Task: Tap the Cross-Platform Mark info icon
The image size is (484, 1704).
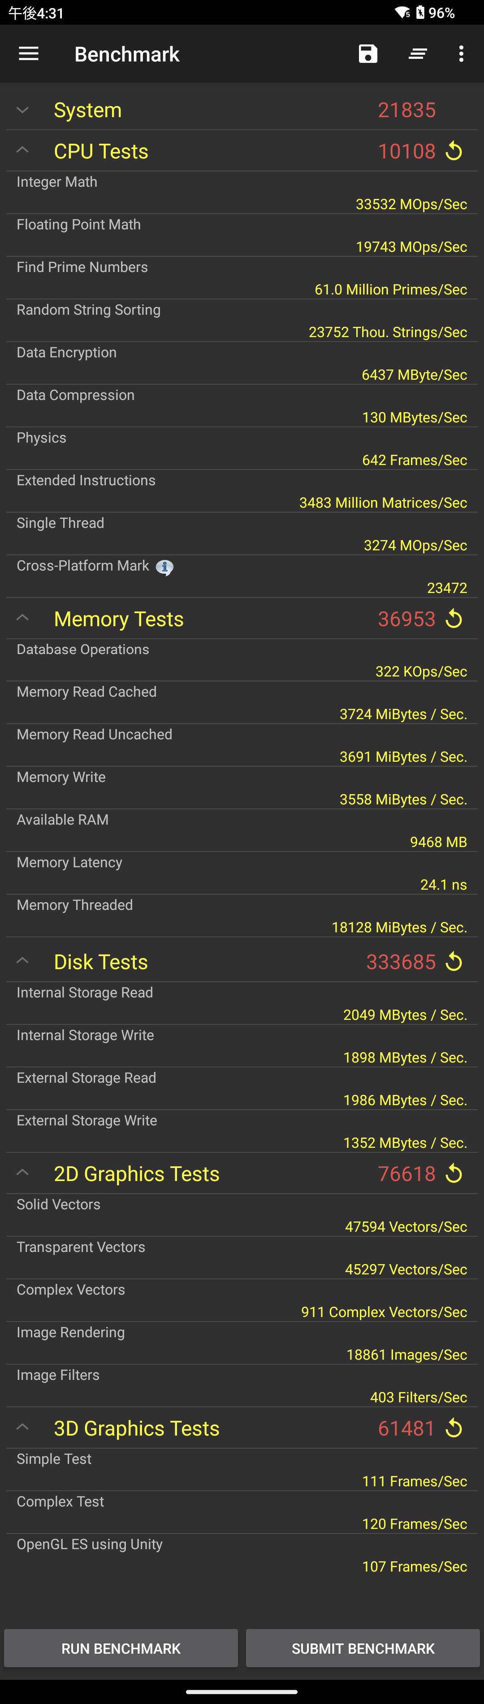Action: coord(164,567)
